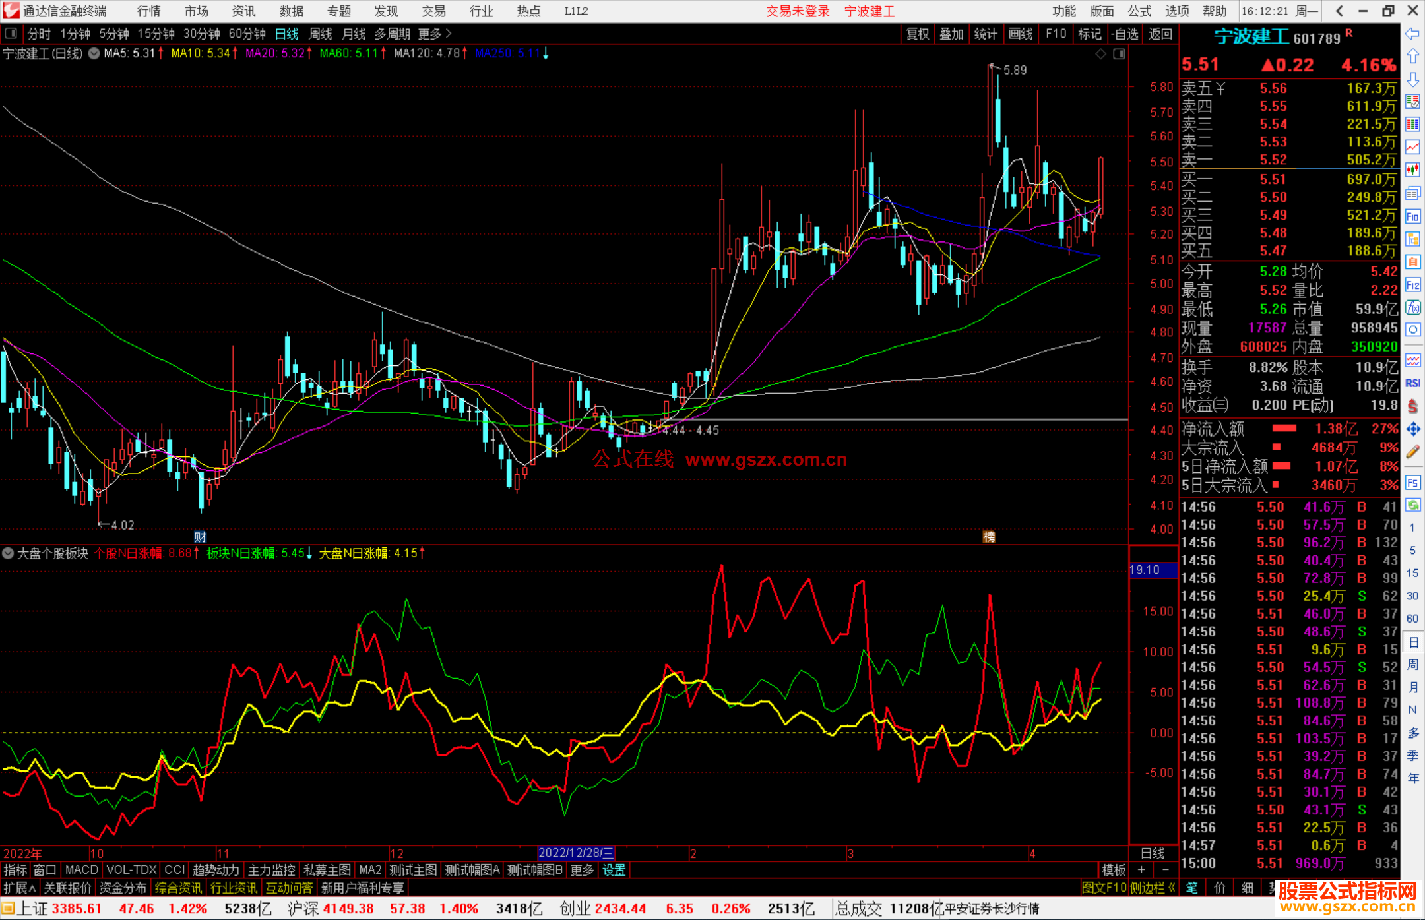The height and width of the screenshot is (920, 1425).
Task: Toggle the MA indicator circle next to 宁波建工(日线)
Action: pyautogui.click(x=94, y=53)
